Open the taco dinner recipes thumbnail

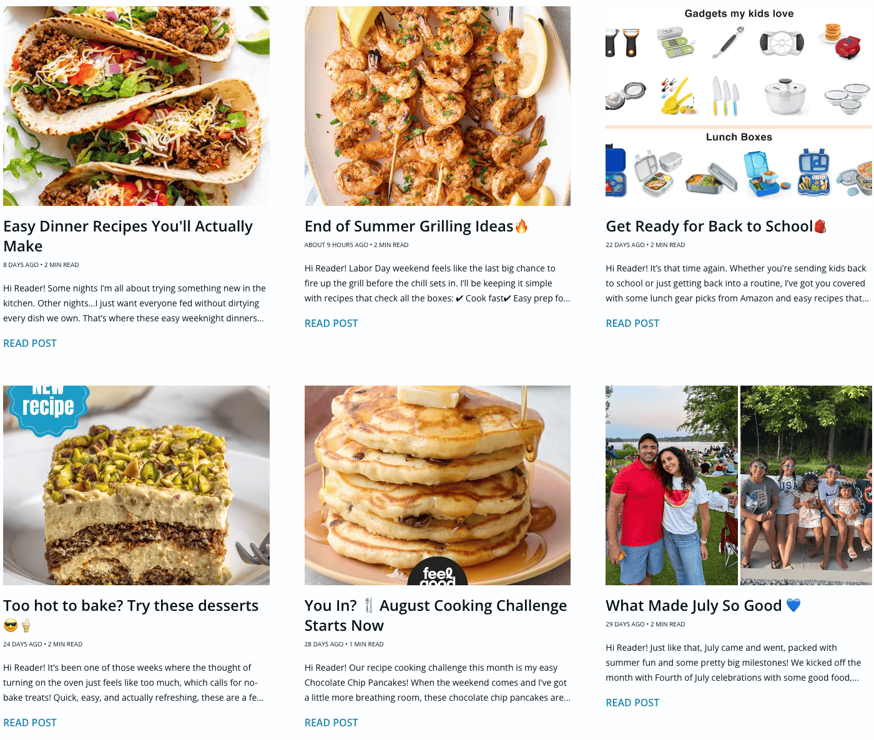point(136,106)
